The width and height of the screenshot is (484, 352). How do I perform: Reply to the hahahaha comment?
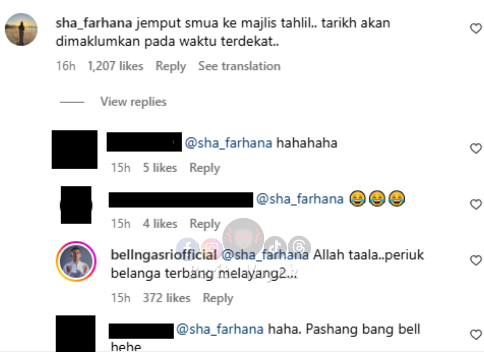(x=204, y=168)
